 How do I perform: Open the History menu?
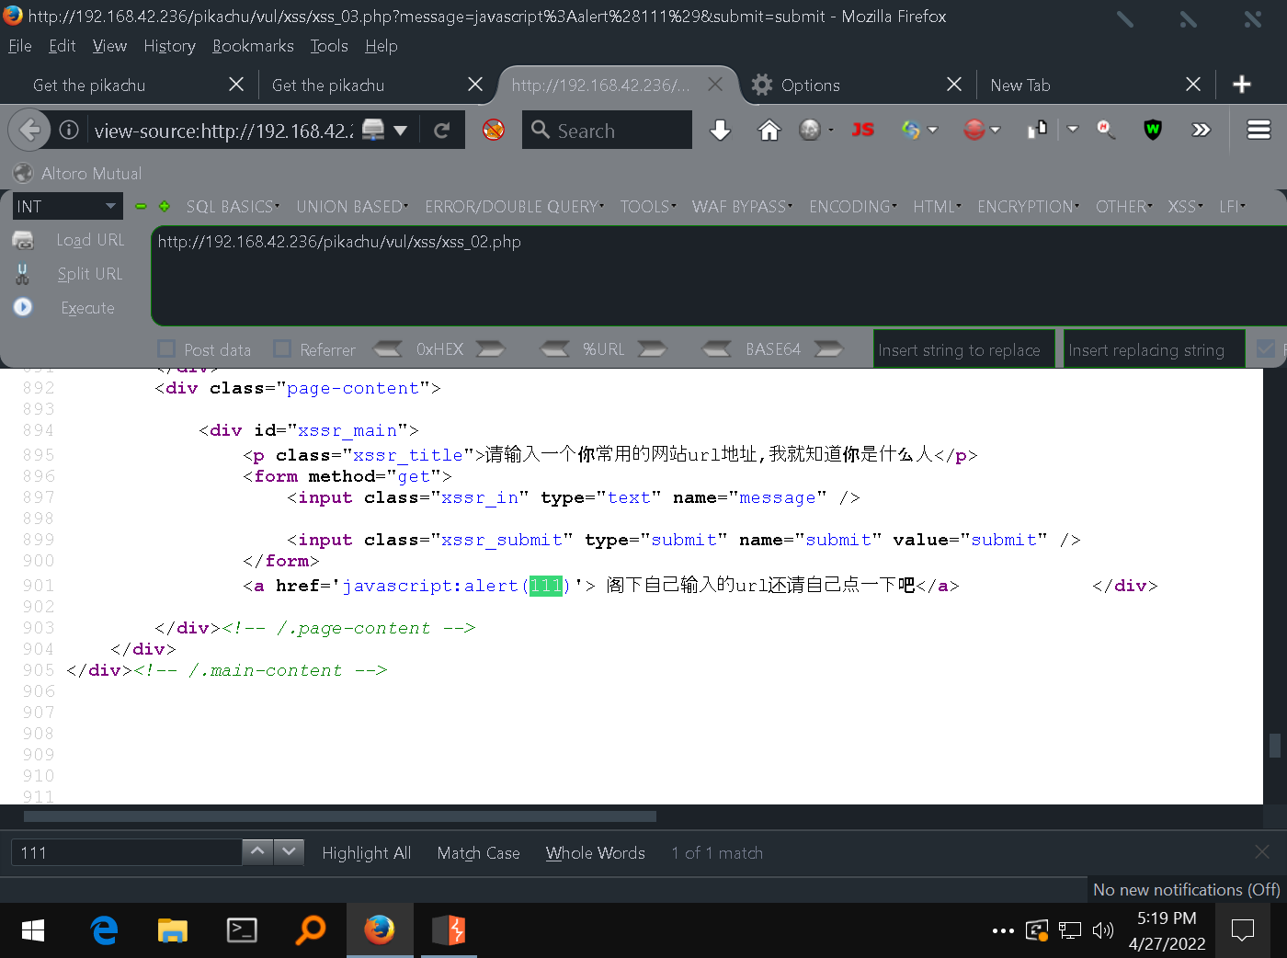click(x=169, y=46)
